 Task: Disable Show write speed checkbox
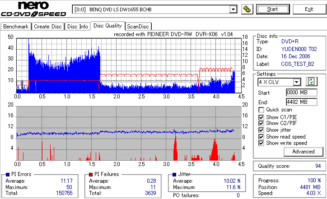point(261,143)
